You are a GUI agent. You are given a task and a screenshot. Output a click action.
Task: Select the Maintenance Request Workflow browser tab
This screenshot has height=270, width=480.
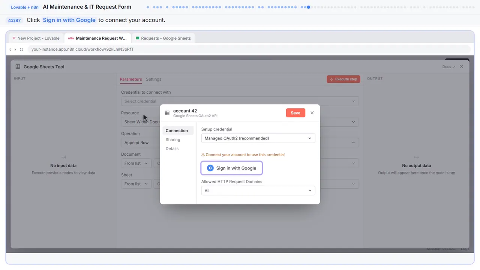pyautogui.click(x=97, y=38)
